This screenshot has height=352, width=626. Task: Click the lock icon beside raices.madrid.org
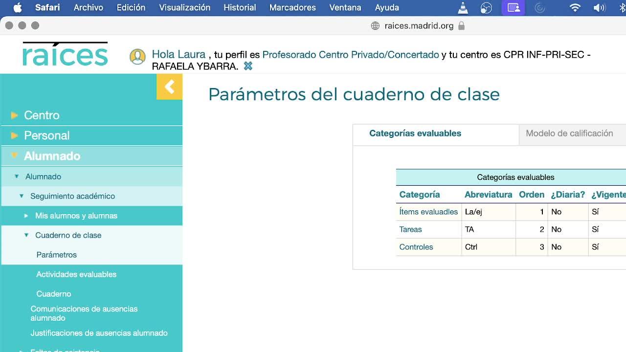click(x=461, y=26)
